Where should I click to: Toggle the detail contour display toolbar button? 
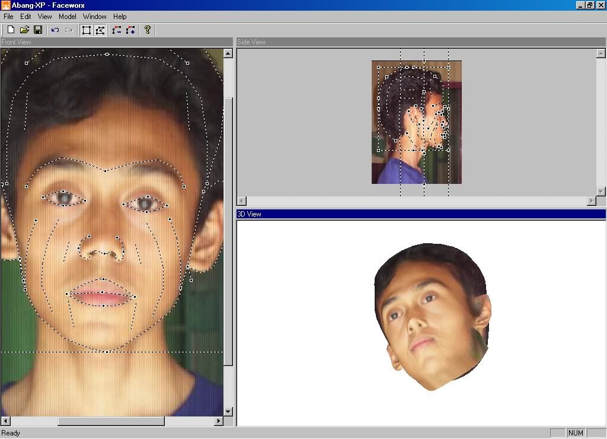(100, 30)
